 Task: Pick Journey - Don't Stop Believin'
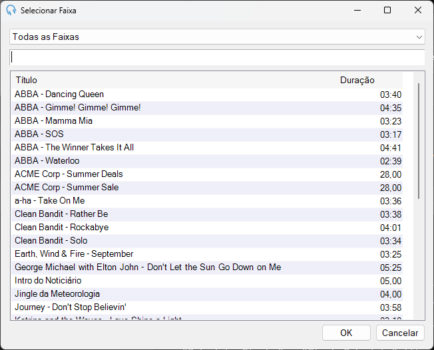207,307
